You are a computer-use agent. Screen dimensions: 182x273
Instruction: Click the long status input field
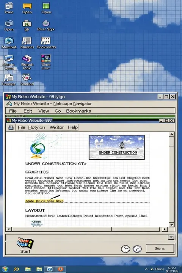87,237
